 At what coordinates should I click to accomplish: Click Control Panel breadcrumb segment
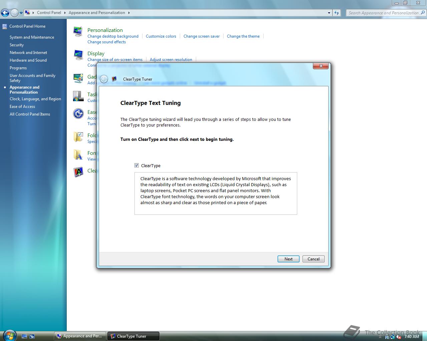click(49, 13)
